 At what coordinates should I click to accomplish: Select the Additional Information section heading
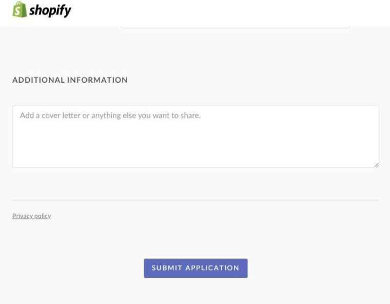[70, 80]
